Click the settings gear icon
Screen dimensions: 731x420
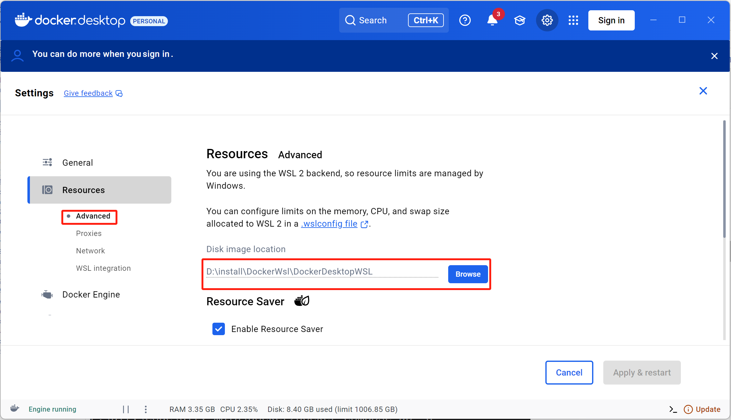point(547,21)
